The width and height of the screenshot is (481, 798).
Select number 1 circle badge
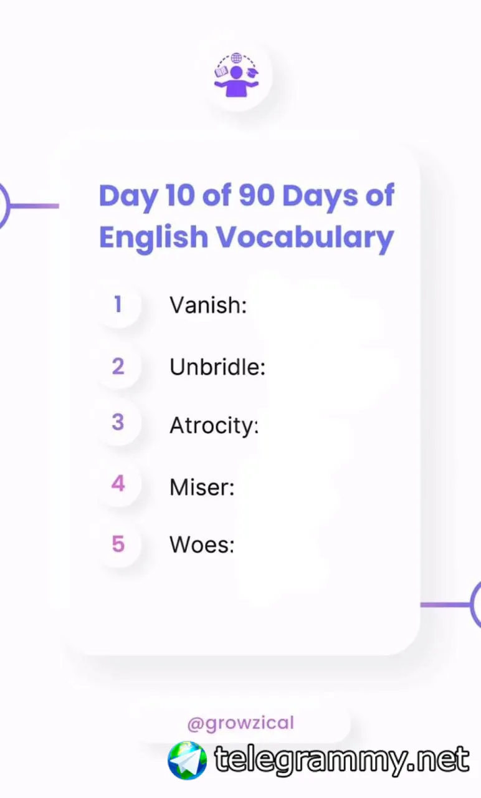(x=118, y=305)
